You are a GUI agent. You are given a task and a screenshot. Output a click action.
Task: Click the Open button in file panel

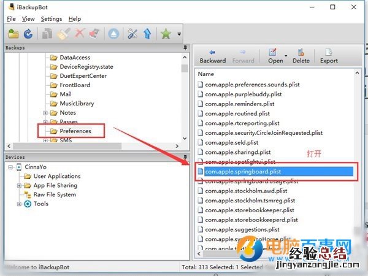pyautogui.click(x=275, y=56)
